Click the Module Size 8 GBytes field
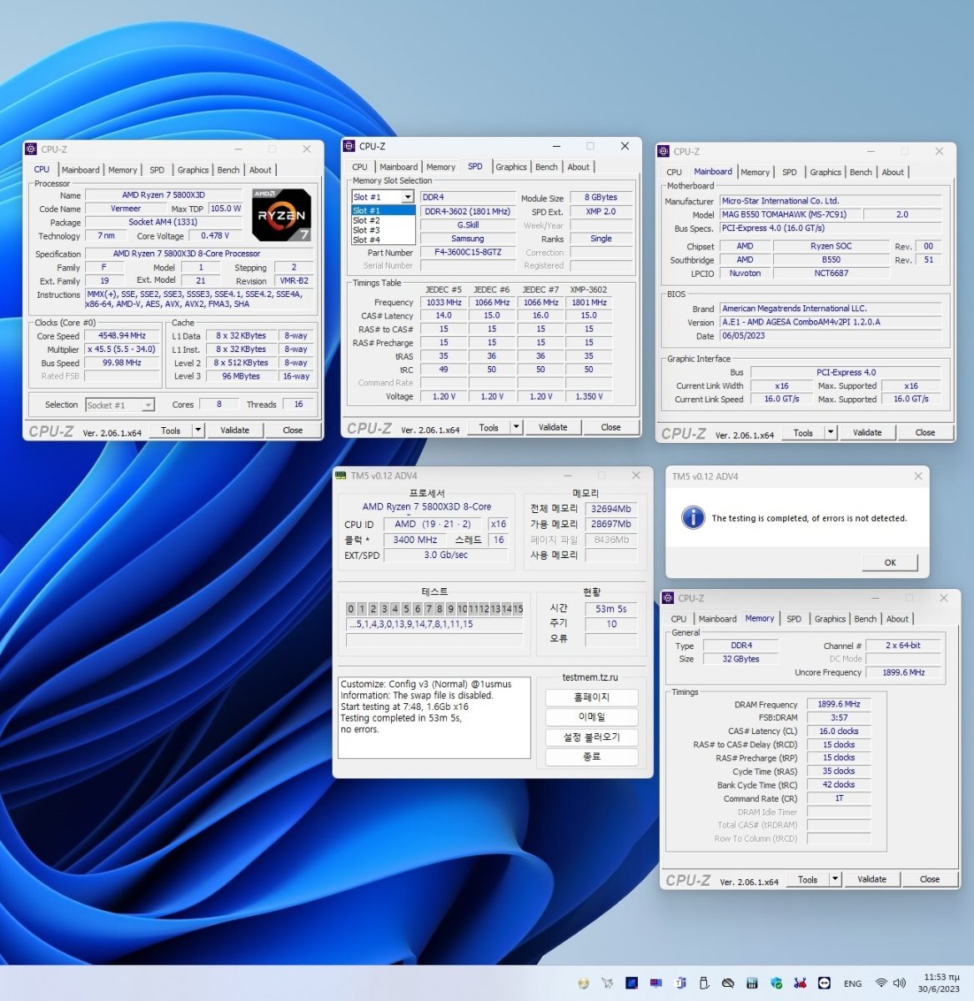 pos(600,198)
